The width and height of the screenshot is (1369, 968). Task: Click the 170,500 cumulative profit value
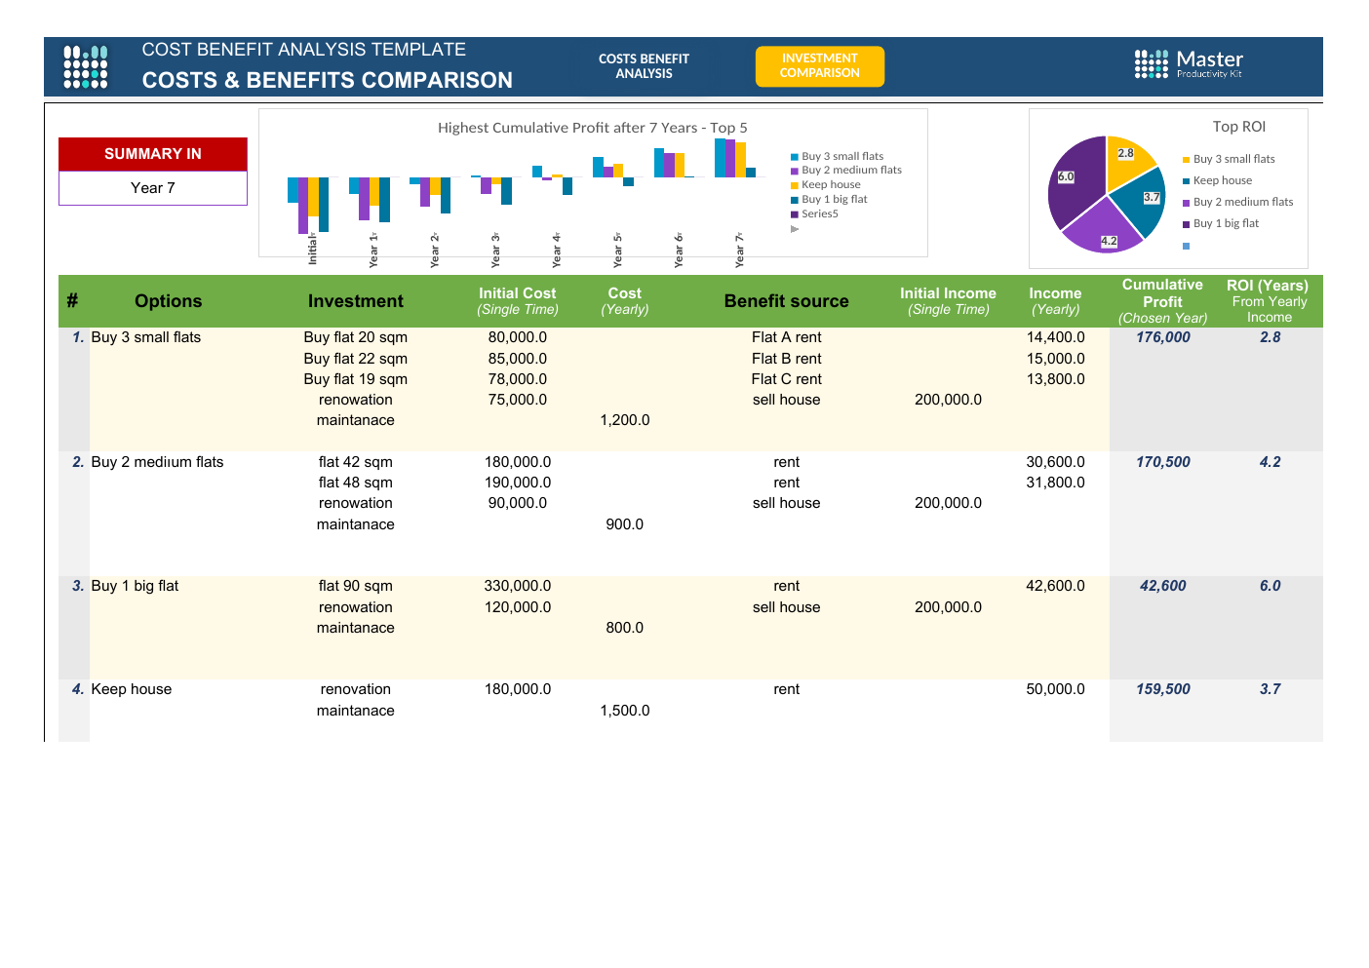1163,462
